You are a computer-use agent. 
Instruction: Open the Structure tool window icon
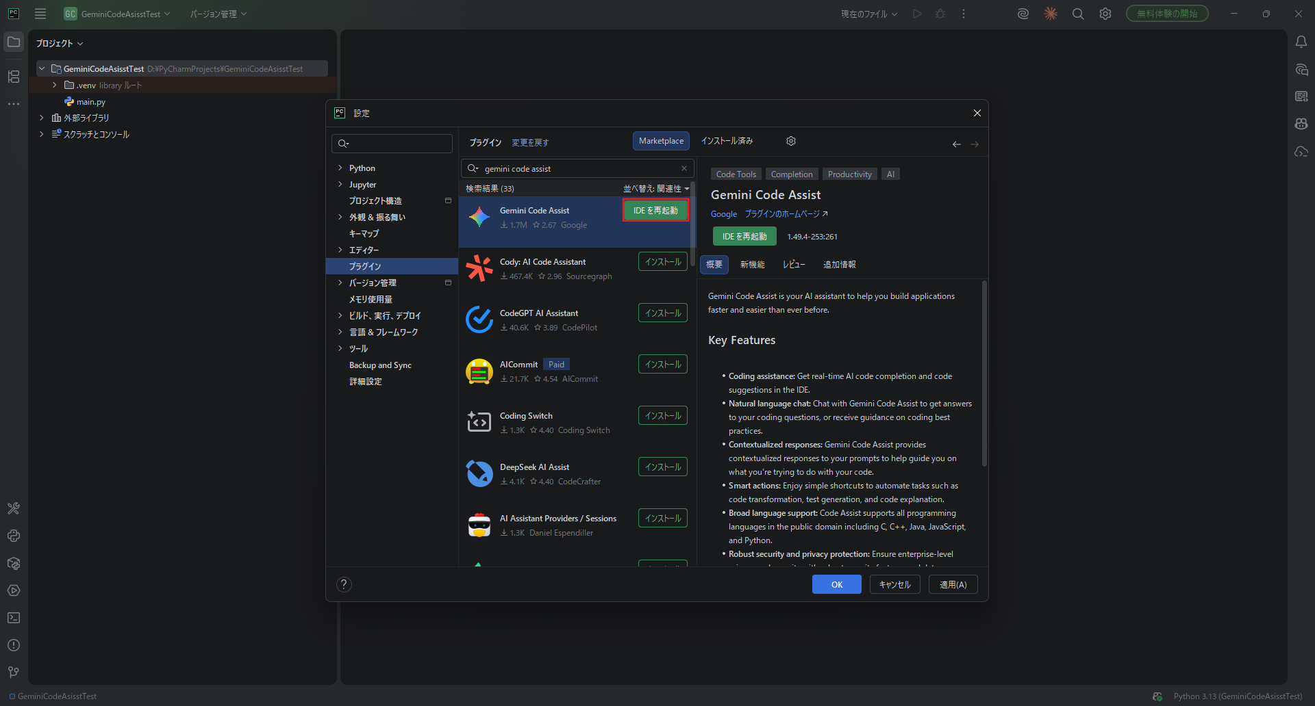pyautogui.click(x=14, y=77)
